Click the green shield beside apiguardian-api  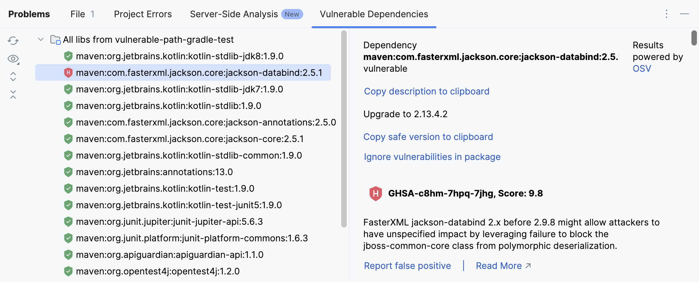[68, 255]
